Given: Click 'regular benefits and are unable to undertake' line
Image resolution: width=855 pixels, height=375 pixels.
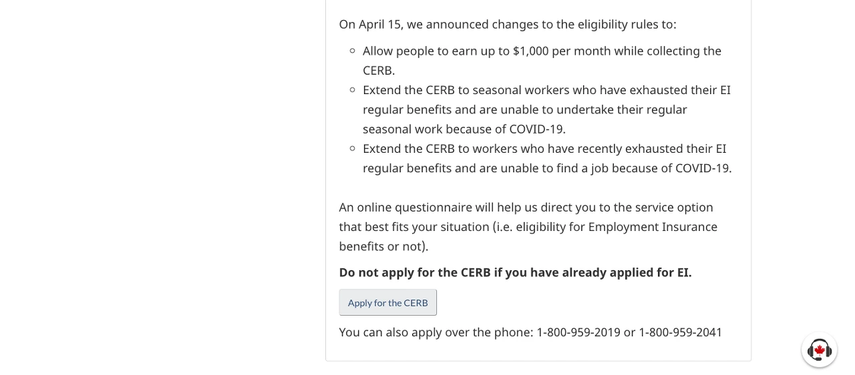Looking at the screenshot, I should click(x=525, y=109).
